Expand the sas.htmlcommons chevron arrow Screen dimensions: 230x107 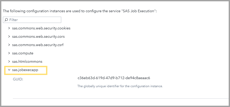[9, 61]
